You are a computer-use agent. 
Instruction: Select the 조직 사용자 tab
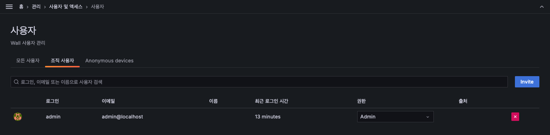point(62,61)
